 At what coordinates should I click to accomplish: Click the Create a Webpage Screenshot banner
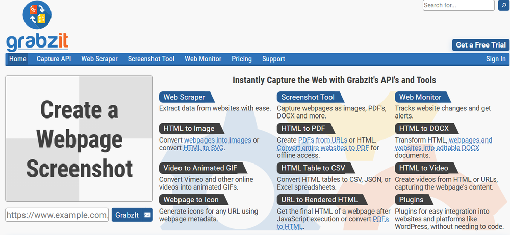(x=79, y=138)
